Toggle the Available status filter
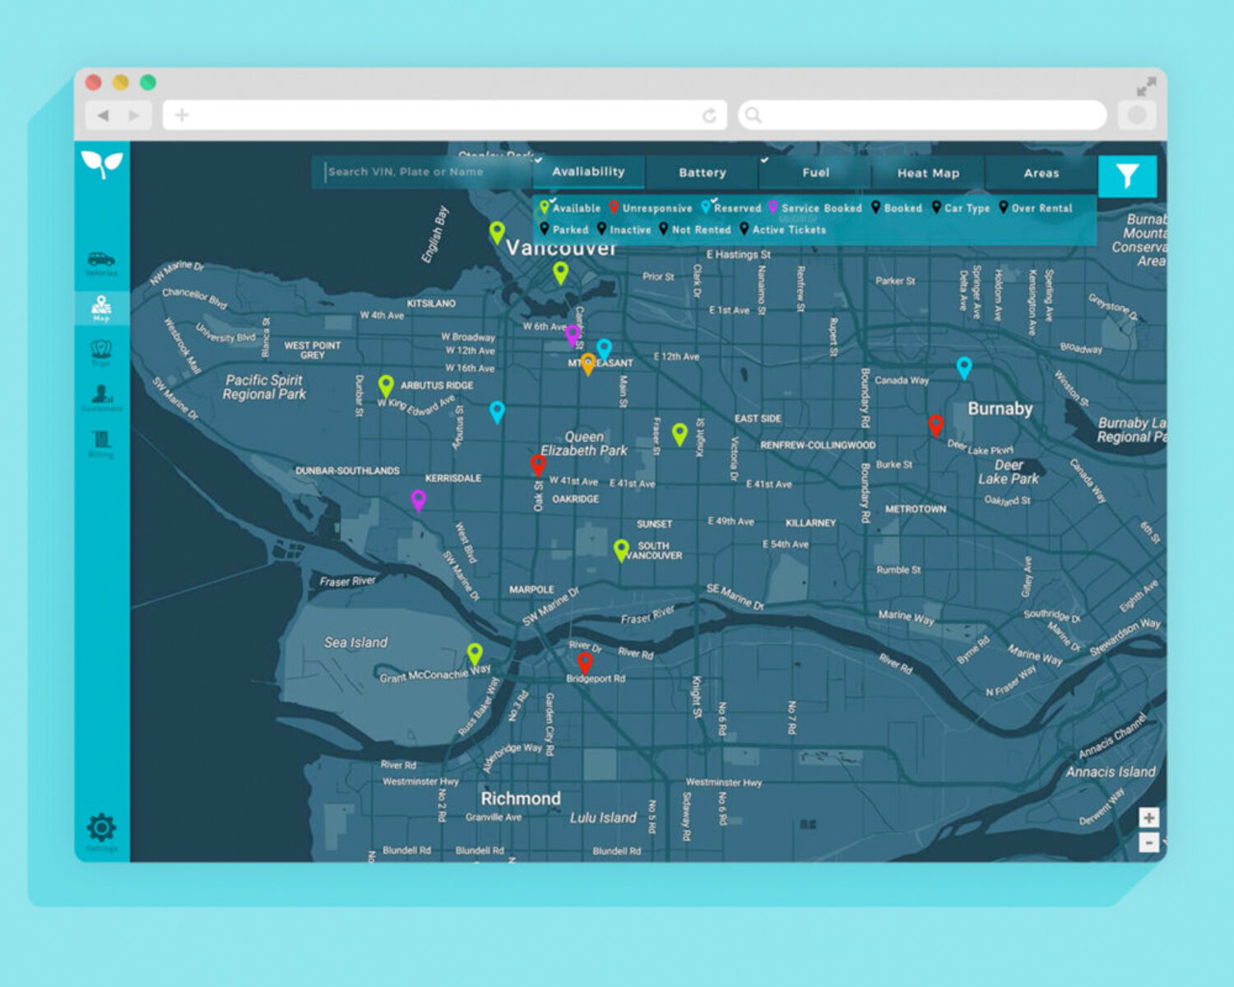This screenshot has height=987, width=1234. click(570, 208)
